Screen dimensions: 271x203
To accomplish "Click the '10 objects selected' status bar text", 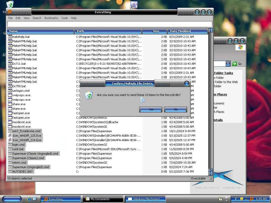I will pyautogui.click(x=20, y=178).
